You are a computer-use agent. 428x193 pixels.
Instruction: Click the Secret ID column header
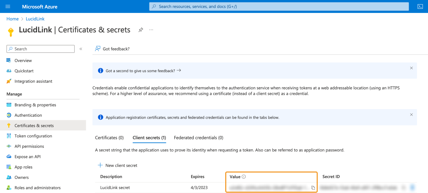331,177
